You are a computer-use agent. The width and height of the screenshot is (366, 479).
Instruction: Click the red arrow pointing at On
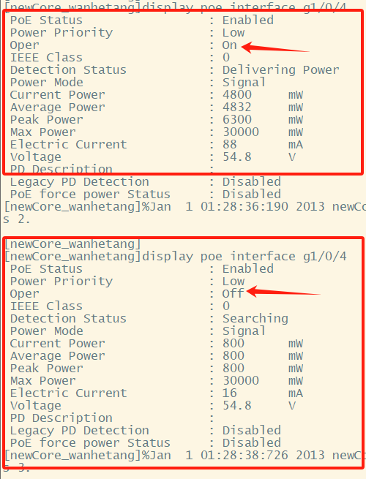click(275, 48)
